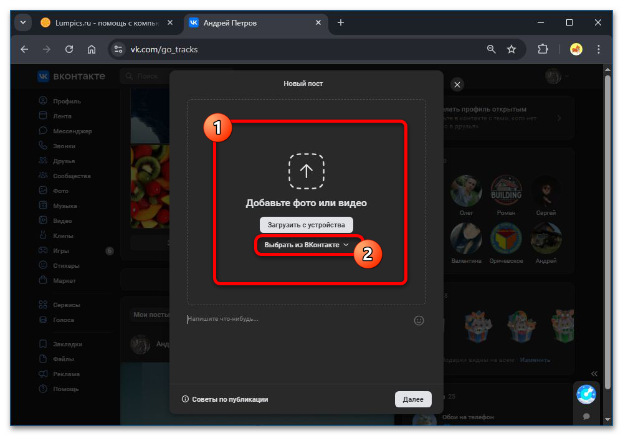Click the first gift image in gifts block
623x436 pixels.
pos(478,326)
